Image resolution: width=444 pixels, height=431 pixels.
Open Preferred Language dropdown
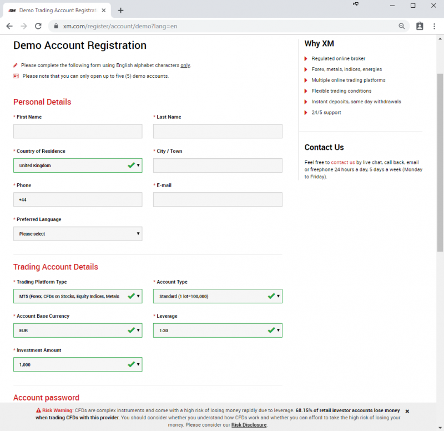pyautogui.click(x=78, y=234)
